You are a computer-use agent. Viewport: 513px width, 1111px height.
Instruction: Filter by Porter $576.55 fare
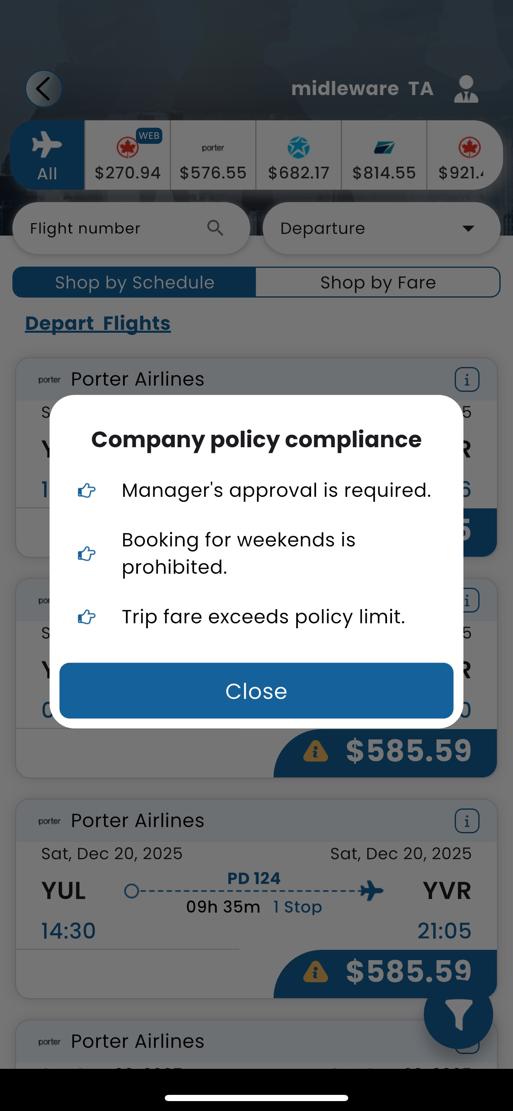(213, 155)
